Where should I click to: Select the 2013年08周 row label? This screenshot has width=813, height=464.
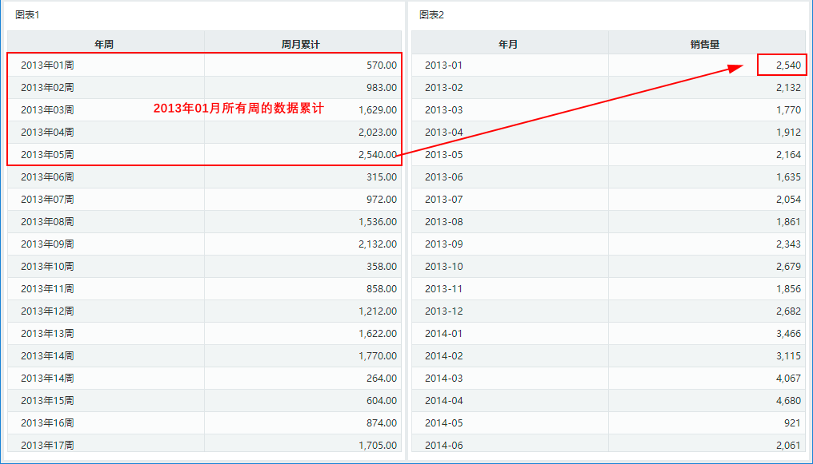[47, 221]
